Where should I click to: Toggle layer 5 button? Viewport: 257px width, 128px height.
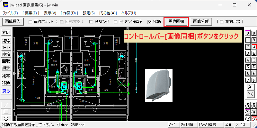click(248, 67)
